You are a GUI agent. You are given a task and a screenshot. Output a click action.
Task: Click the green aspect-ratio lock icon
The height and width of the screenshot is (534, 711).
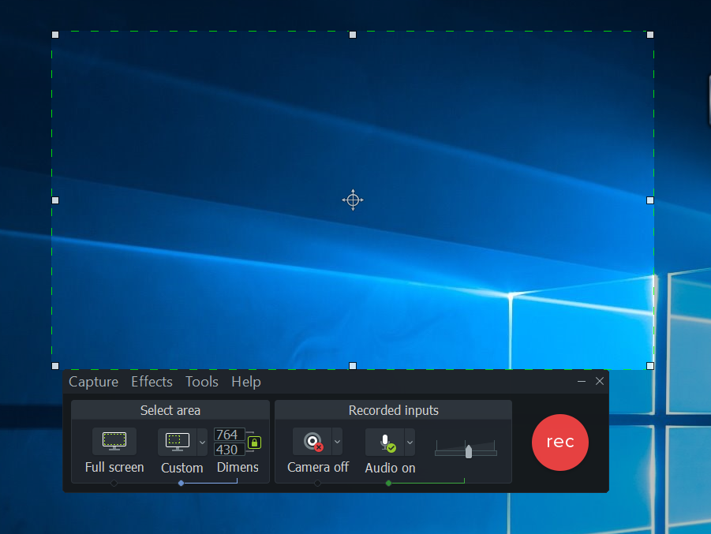253,442
